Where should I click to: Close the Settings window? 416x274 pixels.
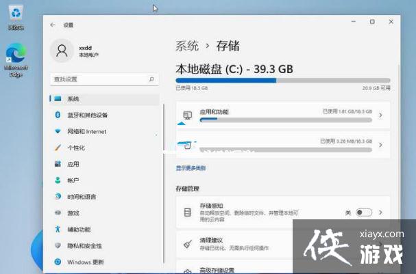click(x=391, y=22)
